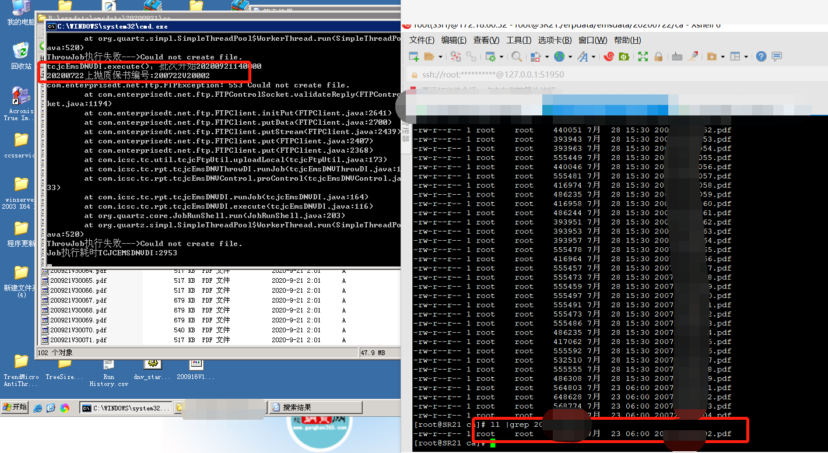This screenshot has height=453, width=828.
Task: Open a new session in Xshell
Action: coord(412,56)
